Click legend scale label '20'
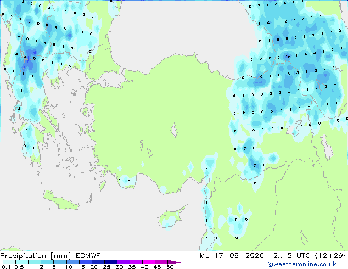The height and width of the screenshot is (269, 348). (94, 267)
